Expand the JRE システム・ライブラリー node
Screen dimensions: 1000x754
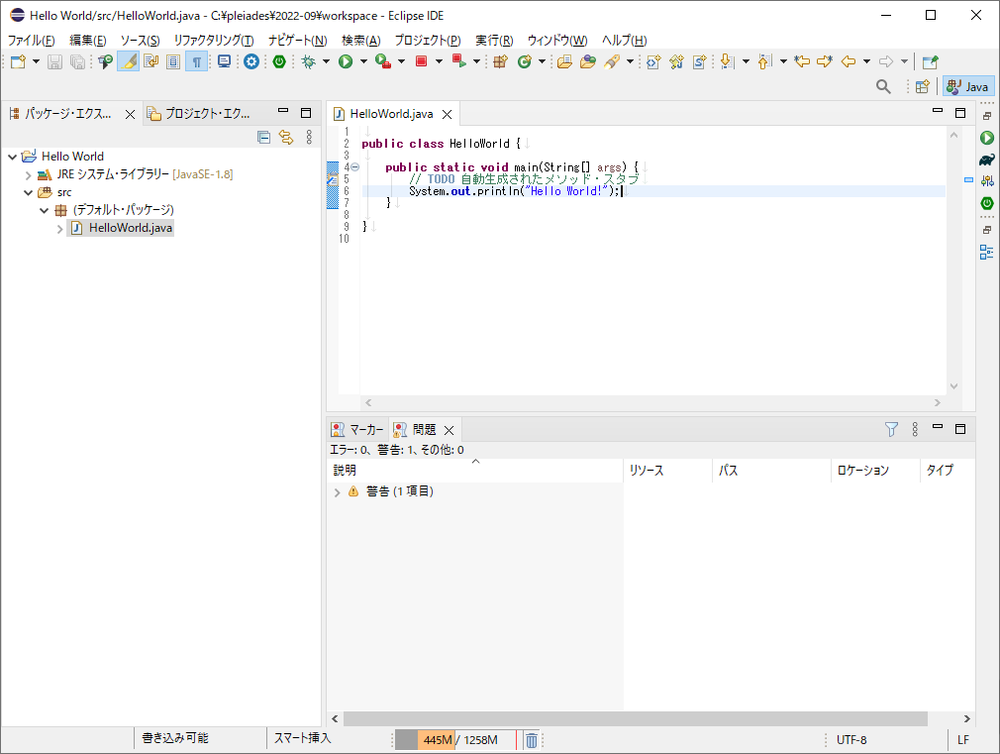pos(28,175)
